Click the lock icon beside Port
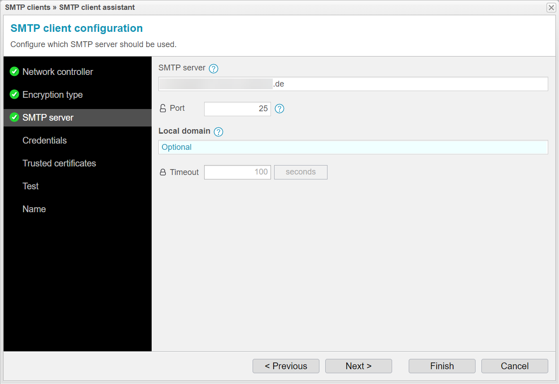 (162, 108)
